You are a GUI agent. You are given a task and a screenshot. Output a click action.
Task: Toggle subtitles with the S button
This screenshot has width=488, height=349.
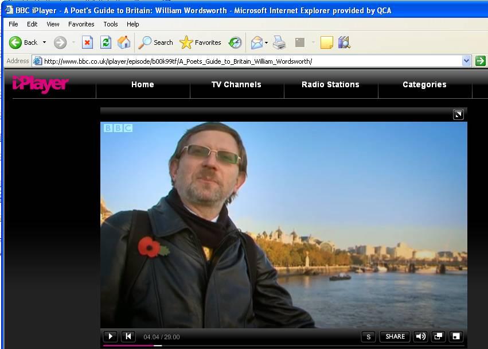pos(369,336)
